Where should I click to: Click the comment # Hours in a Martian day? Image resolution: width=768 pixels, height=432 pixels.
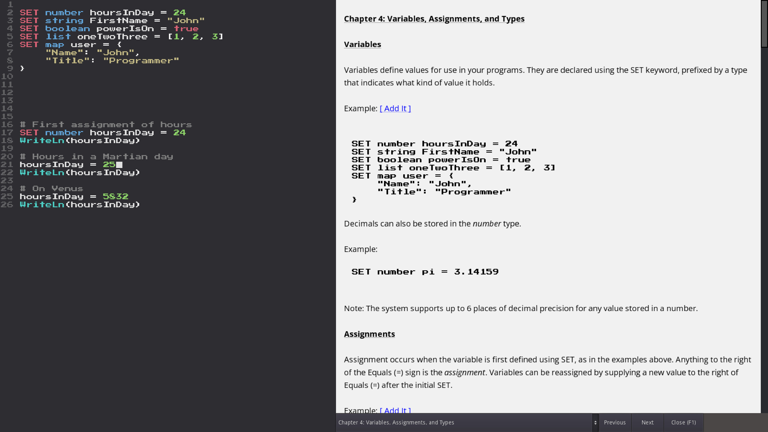click(x=96, y=156)
